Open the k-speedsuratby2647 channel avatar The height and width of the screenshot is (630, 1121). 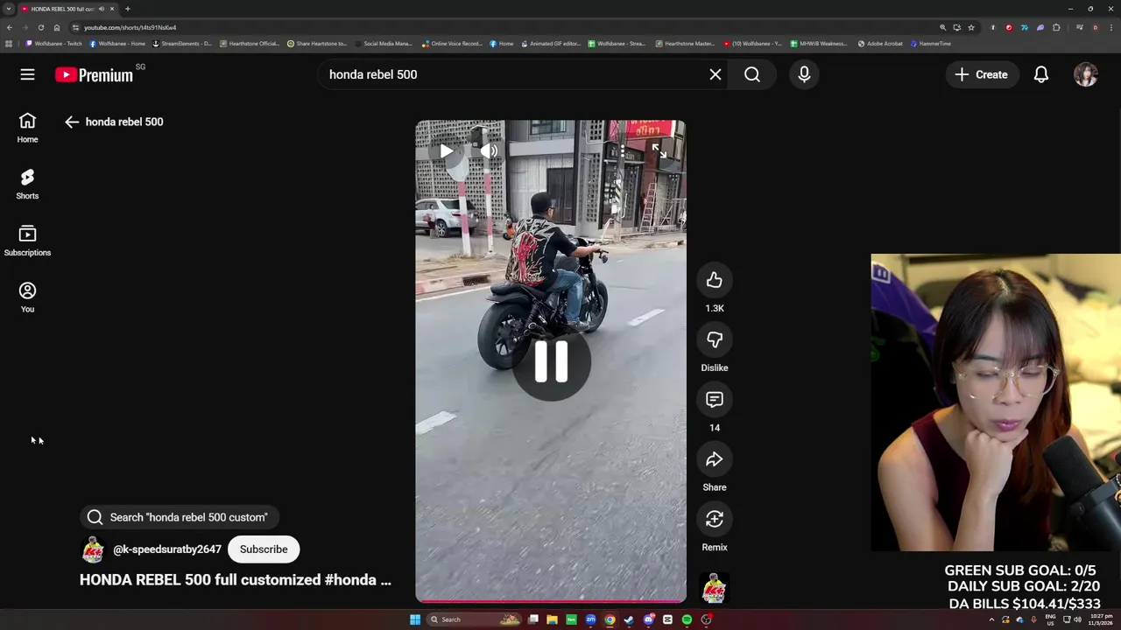click(x=93, y=549)
